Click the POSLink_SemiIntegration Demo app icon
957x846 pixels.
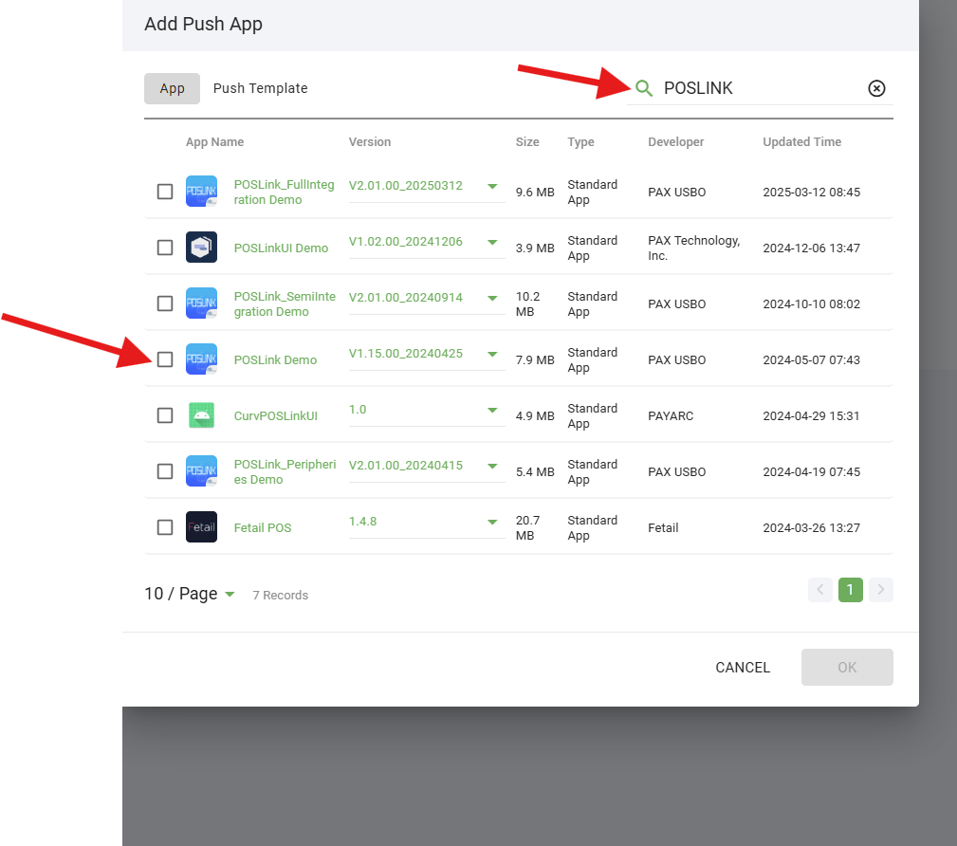(x=201, y=303)
